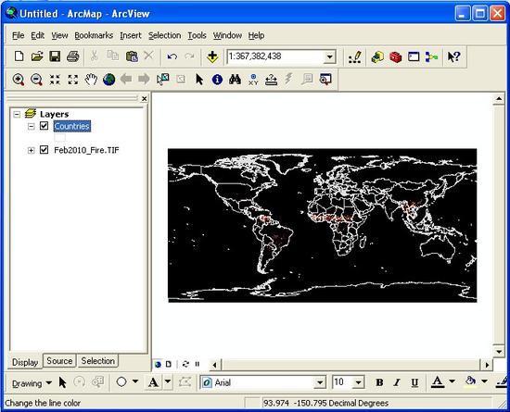This screenshot has height=412, width=510.
Task: Activate the Identify tool
Action: (x=217, y=80)
